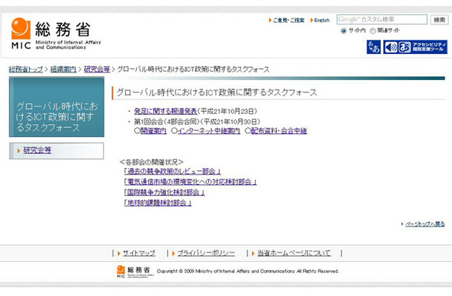The image size is (452, 296).
Task: Click the text 第1回会合(4部会合同)
Action: 166,121
